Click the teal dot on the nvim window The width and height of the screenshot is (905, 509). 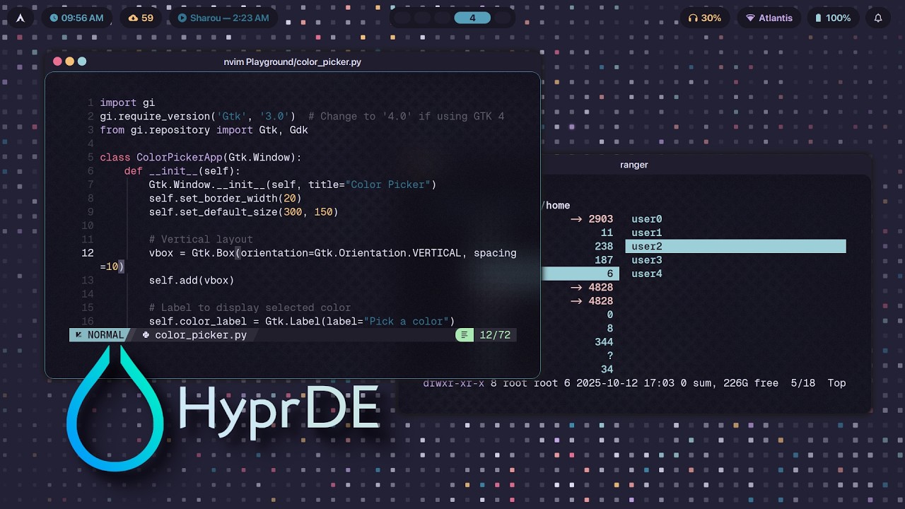click(x=82, y=62)
